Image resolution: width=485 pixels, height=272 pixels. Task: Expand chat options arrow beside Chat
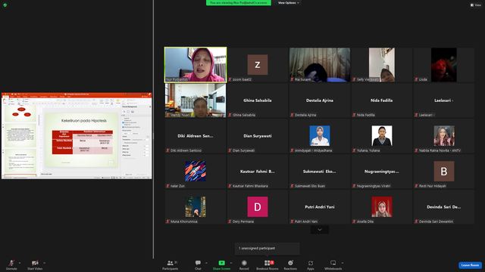(206, 263)
